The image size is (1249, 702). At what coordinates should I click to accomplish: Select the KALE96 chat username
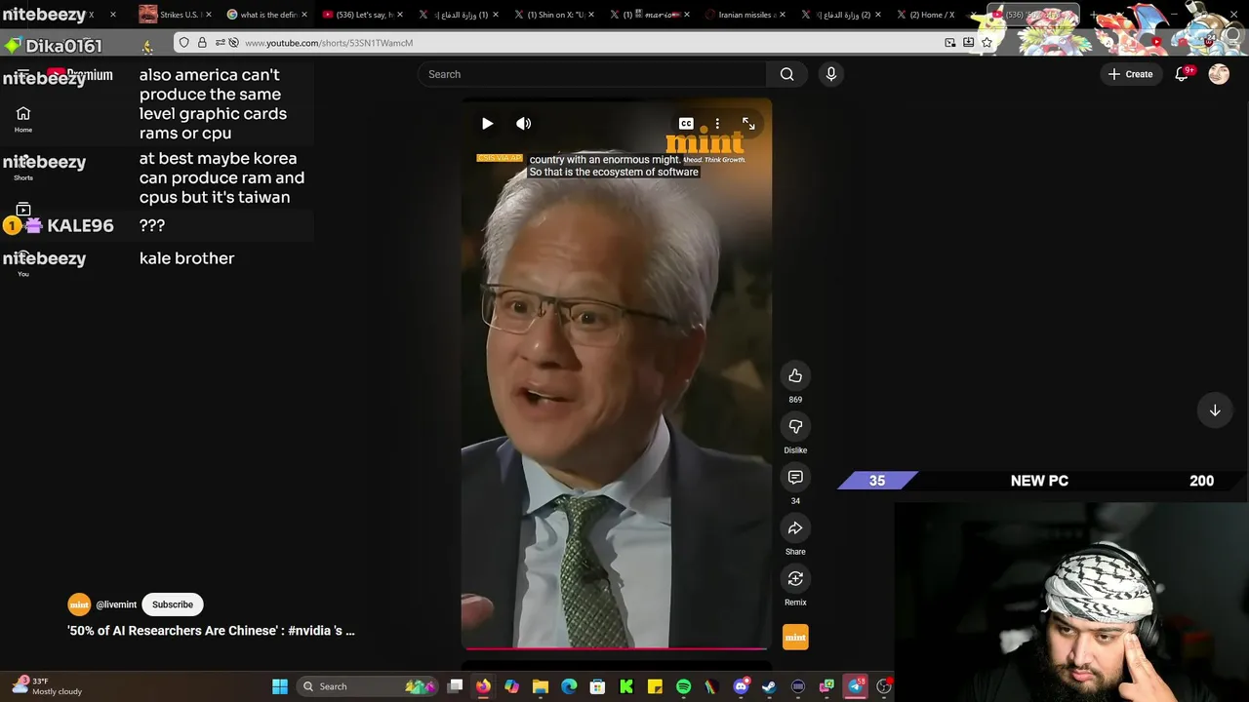[80, 225]
